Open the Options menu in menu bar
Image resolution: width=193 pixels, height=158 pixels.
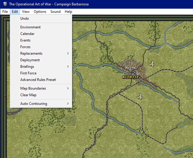40,12
